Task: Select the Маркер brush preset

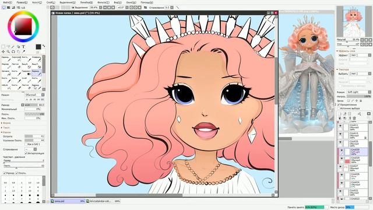Action: (6, 66)
